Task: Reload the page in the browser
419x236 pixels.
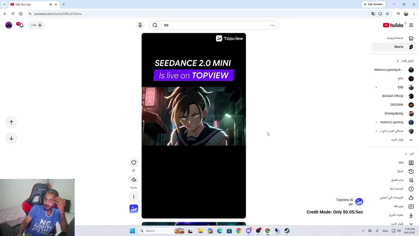Action: (13, 14)
